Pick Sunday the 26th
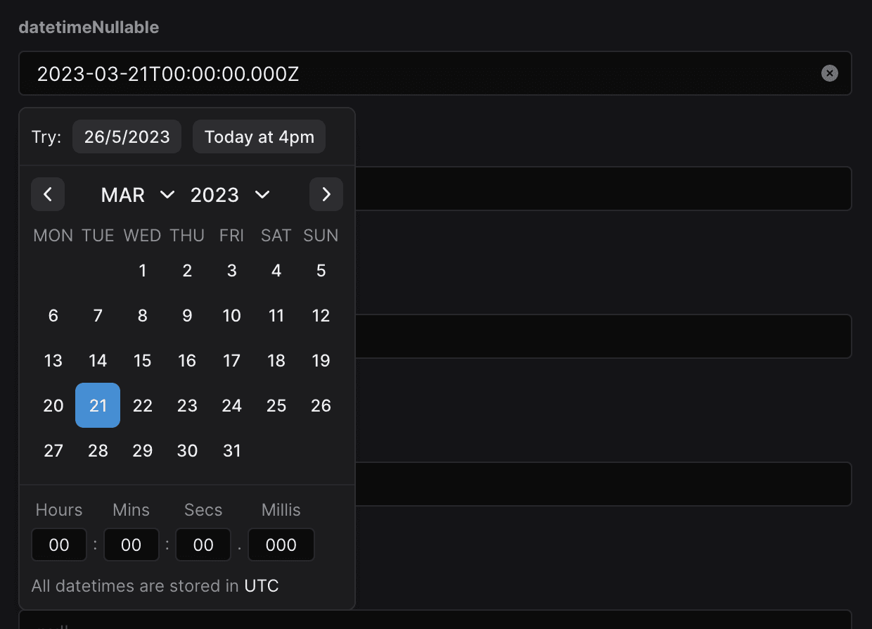This screenshot has width=872, height=629. click(321, 405)
